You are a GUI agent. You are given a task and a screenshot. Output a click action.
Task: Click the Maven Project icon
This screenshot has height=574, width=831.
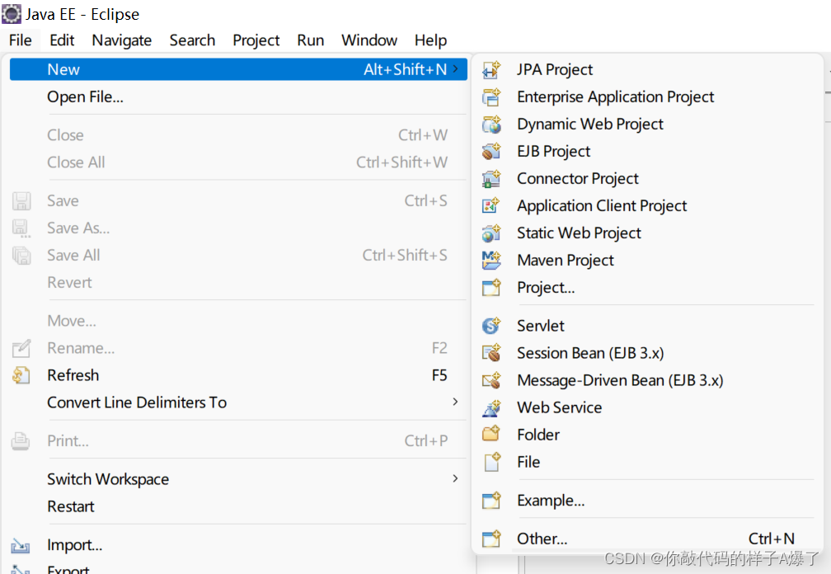(491, 261)
